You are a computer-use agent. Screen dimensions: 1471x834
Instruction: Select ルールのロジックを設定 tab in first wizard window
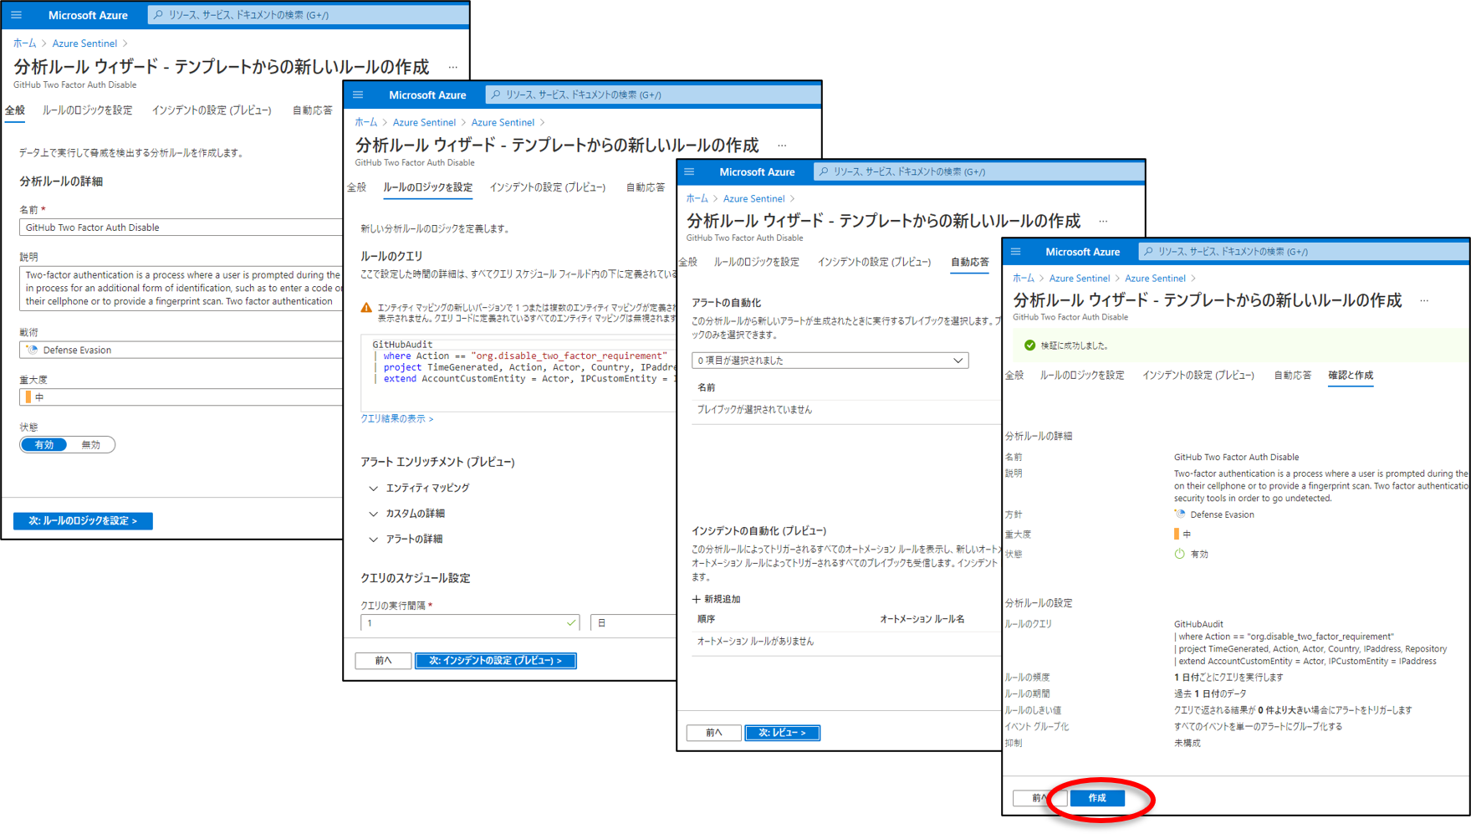point(88,110)
